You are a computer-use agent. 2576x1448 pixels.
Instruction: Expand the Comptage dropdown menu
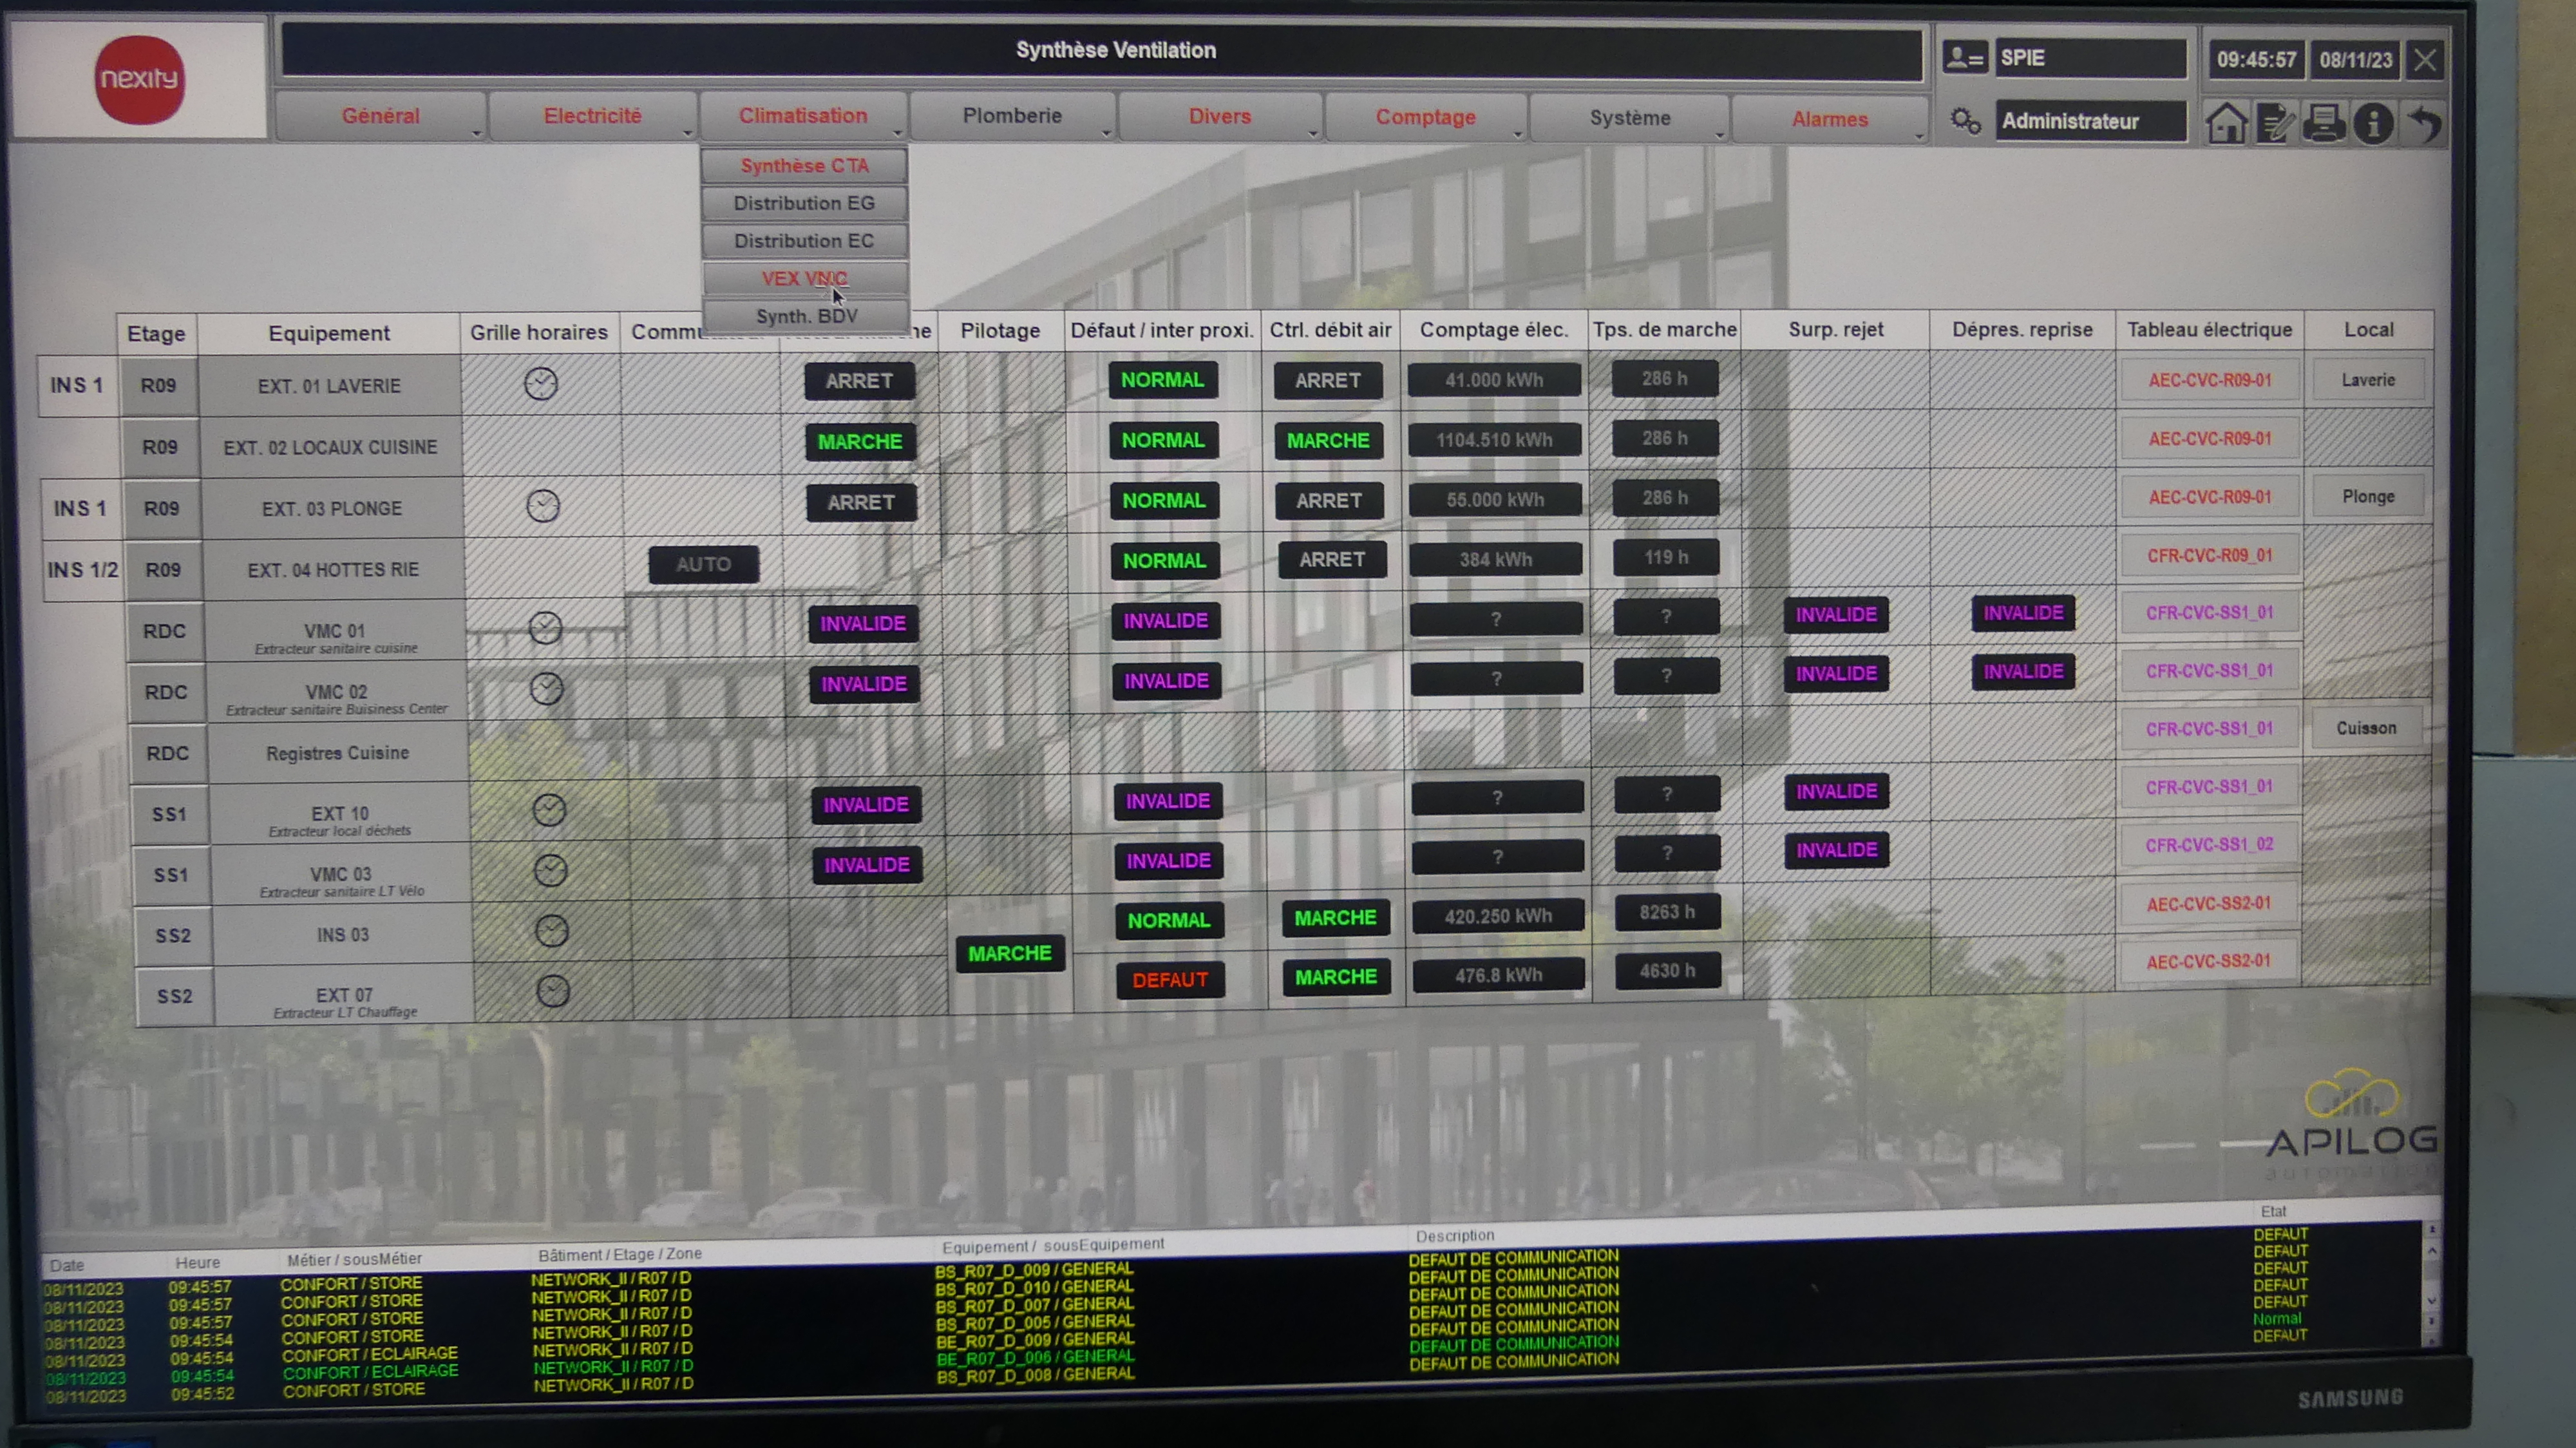pyautogui.click(x=1425, y=117)
